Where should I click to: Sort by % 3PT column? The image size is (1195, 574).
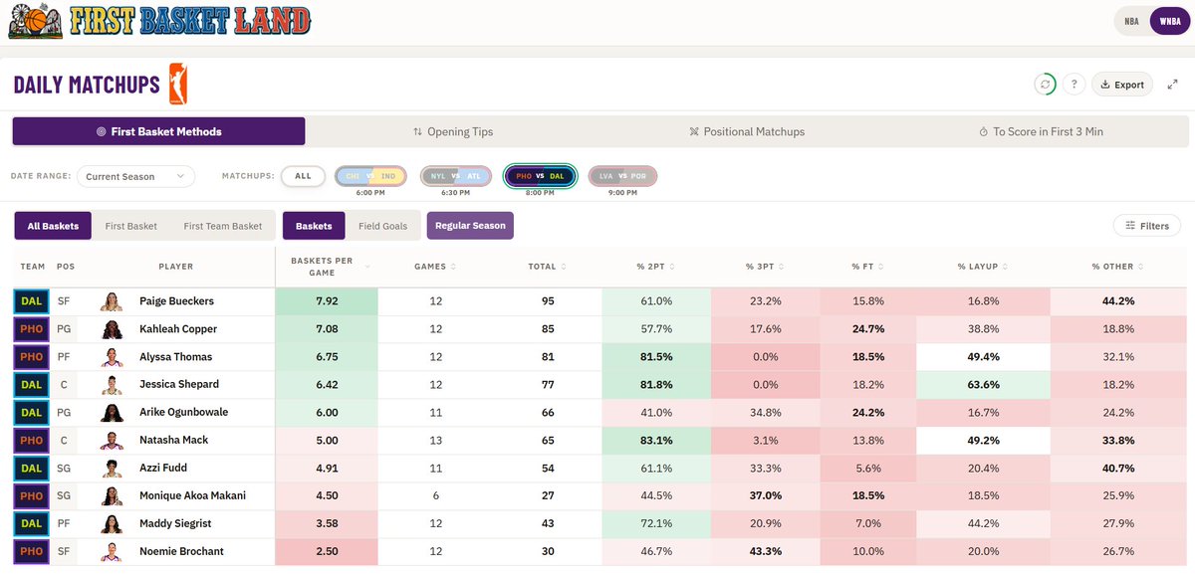click(x=765, y=267)
